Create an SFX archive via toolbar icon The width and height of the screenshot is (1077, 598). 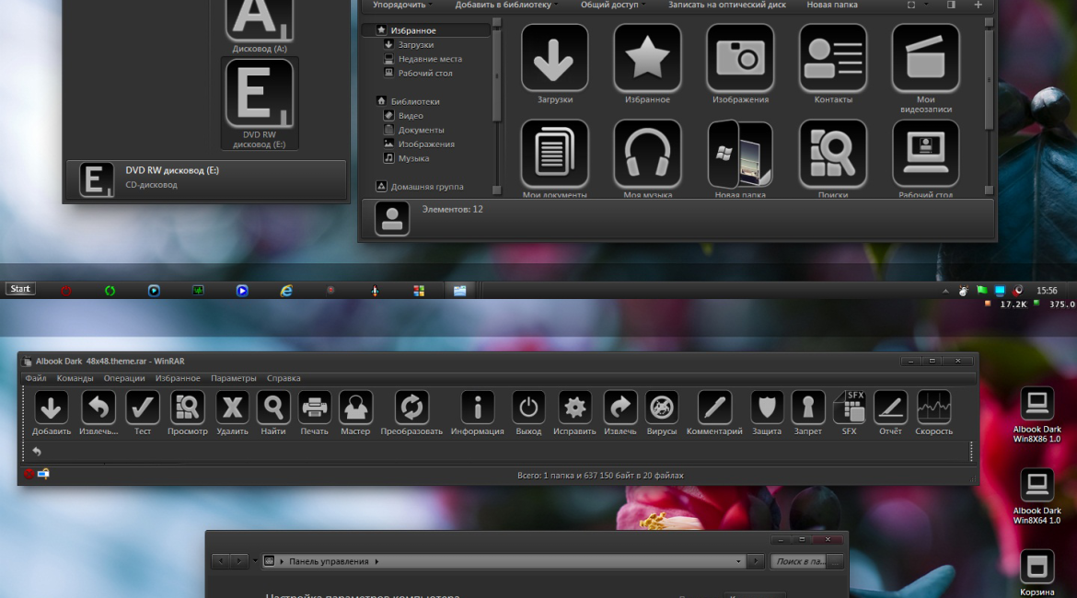tap(849, 408)
